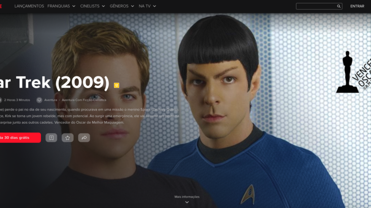Open the Aventura genre link
Screen dimensions: 371x208
(x=51, y=100)
